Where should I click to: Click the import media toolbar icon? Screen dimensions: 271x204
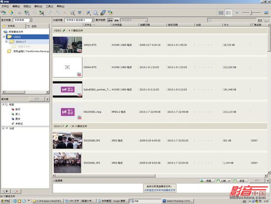coord(3,13)
